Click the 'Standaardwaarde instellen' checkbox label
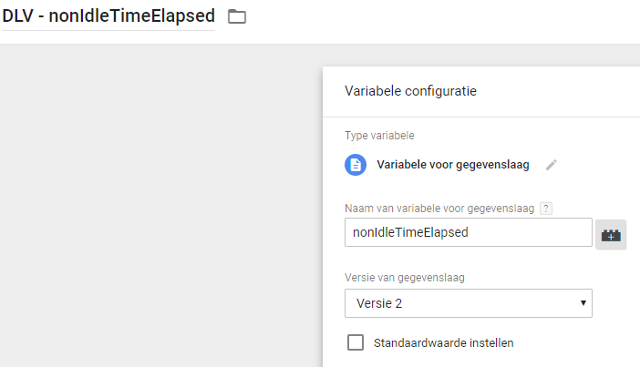The image size is (640, 367). (x=443, y=343)
